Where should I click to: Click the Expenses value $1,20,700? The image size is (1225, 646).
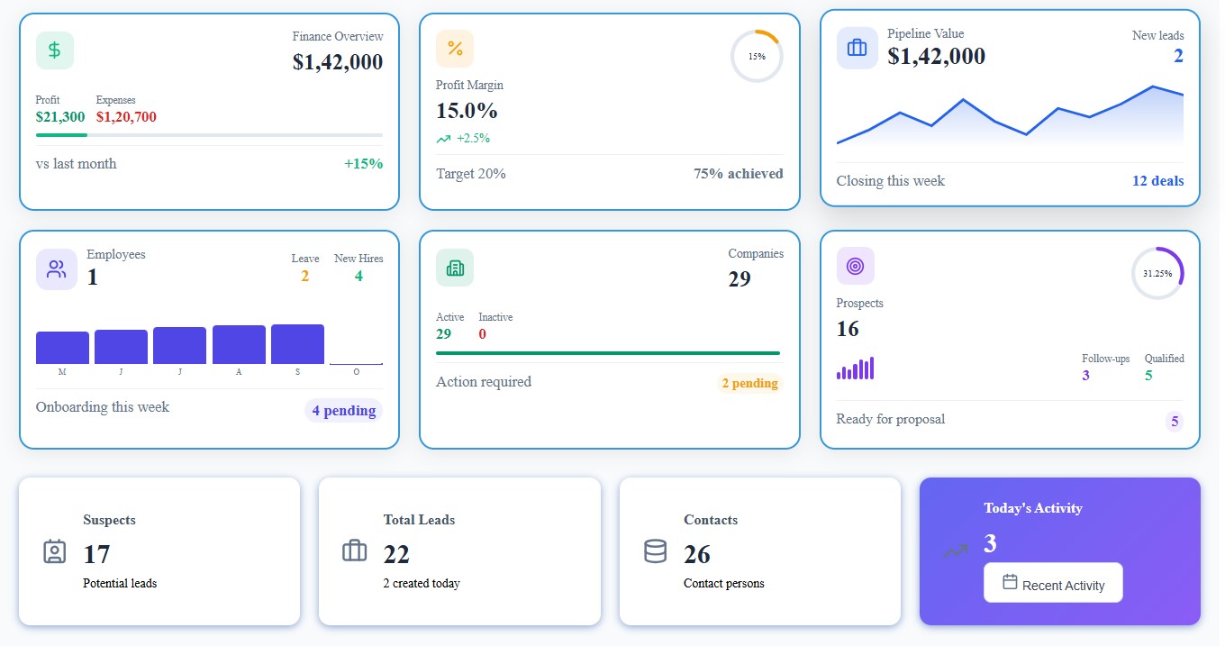[126, 117]
